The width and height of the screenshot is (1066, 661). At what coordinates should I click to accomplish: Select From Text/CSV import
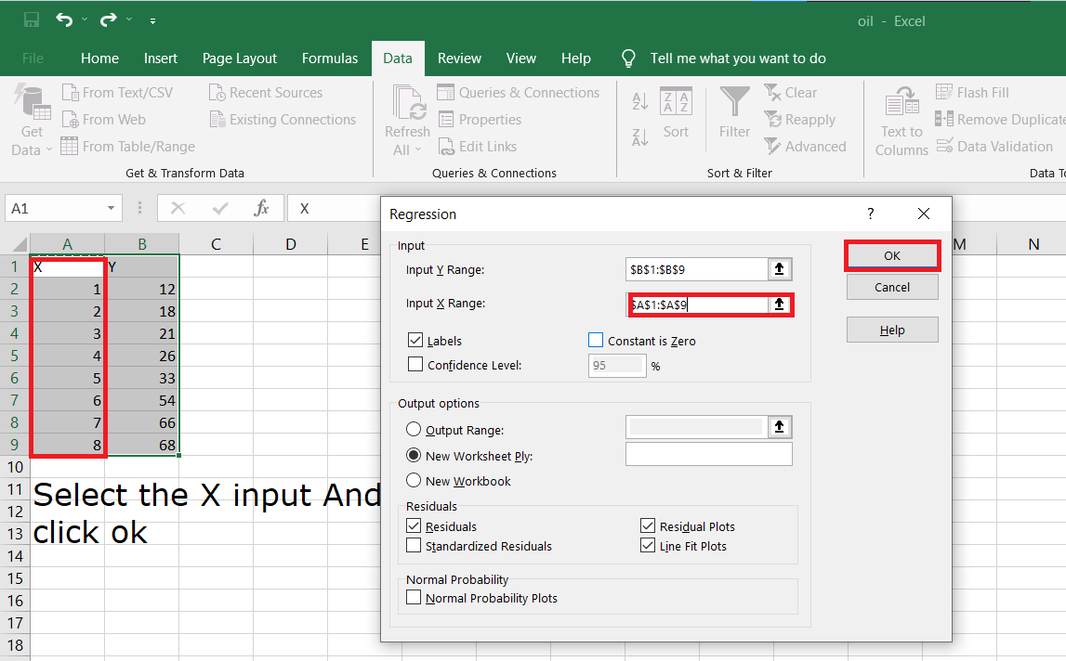119,92
